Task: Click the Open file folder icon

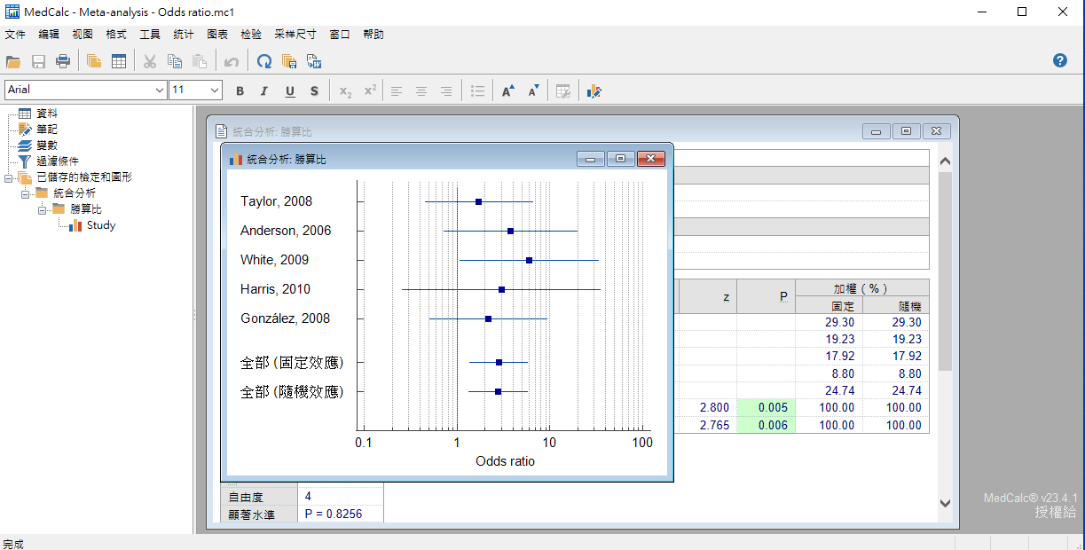Action: click(x=12, y=61)
